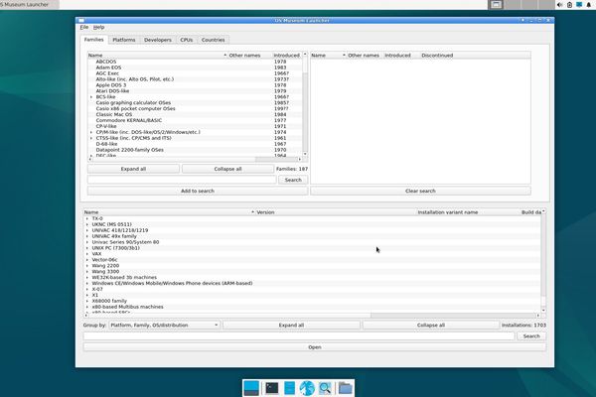Launch the terminal emulator from the dock

pos(272,388)
